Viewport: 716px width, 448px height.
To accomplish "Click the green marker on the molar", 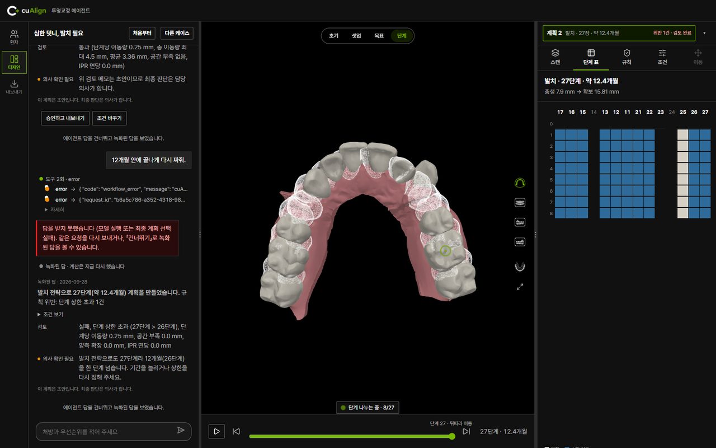I will [x=445, y=251].
